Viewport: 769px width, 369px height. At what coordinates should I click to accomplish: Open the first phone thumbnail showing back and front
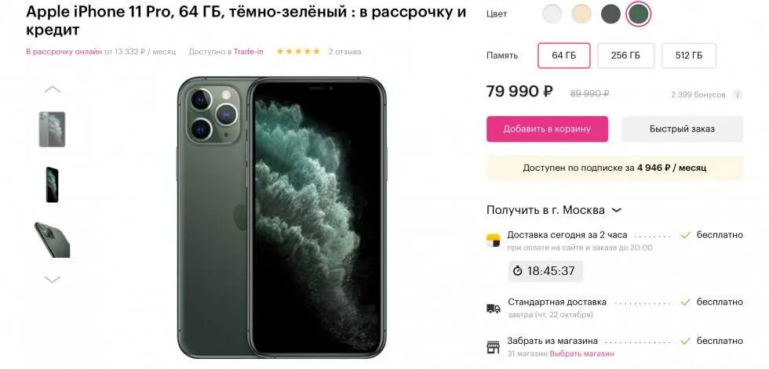[52, 129]
